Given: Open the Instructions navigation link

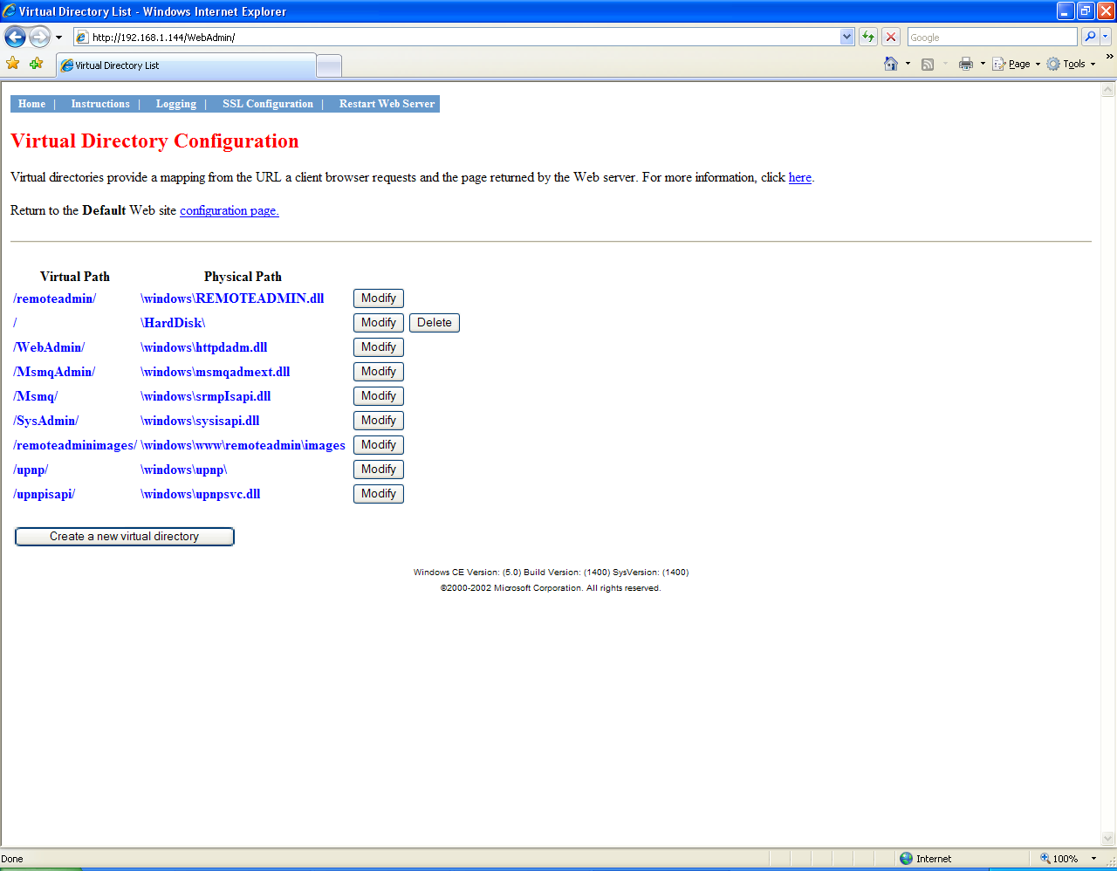Looking at the screenshot, I should [x=100, y=104].
